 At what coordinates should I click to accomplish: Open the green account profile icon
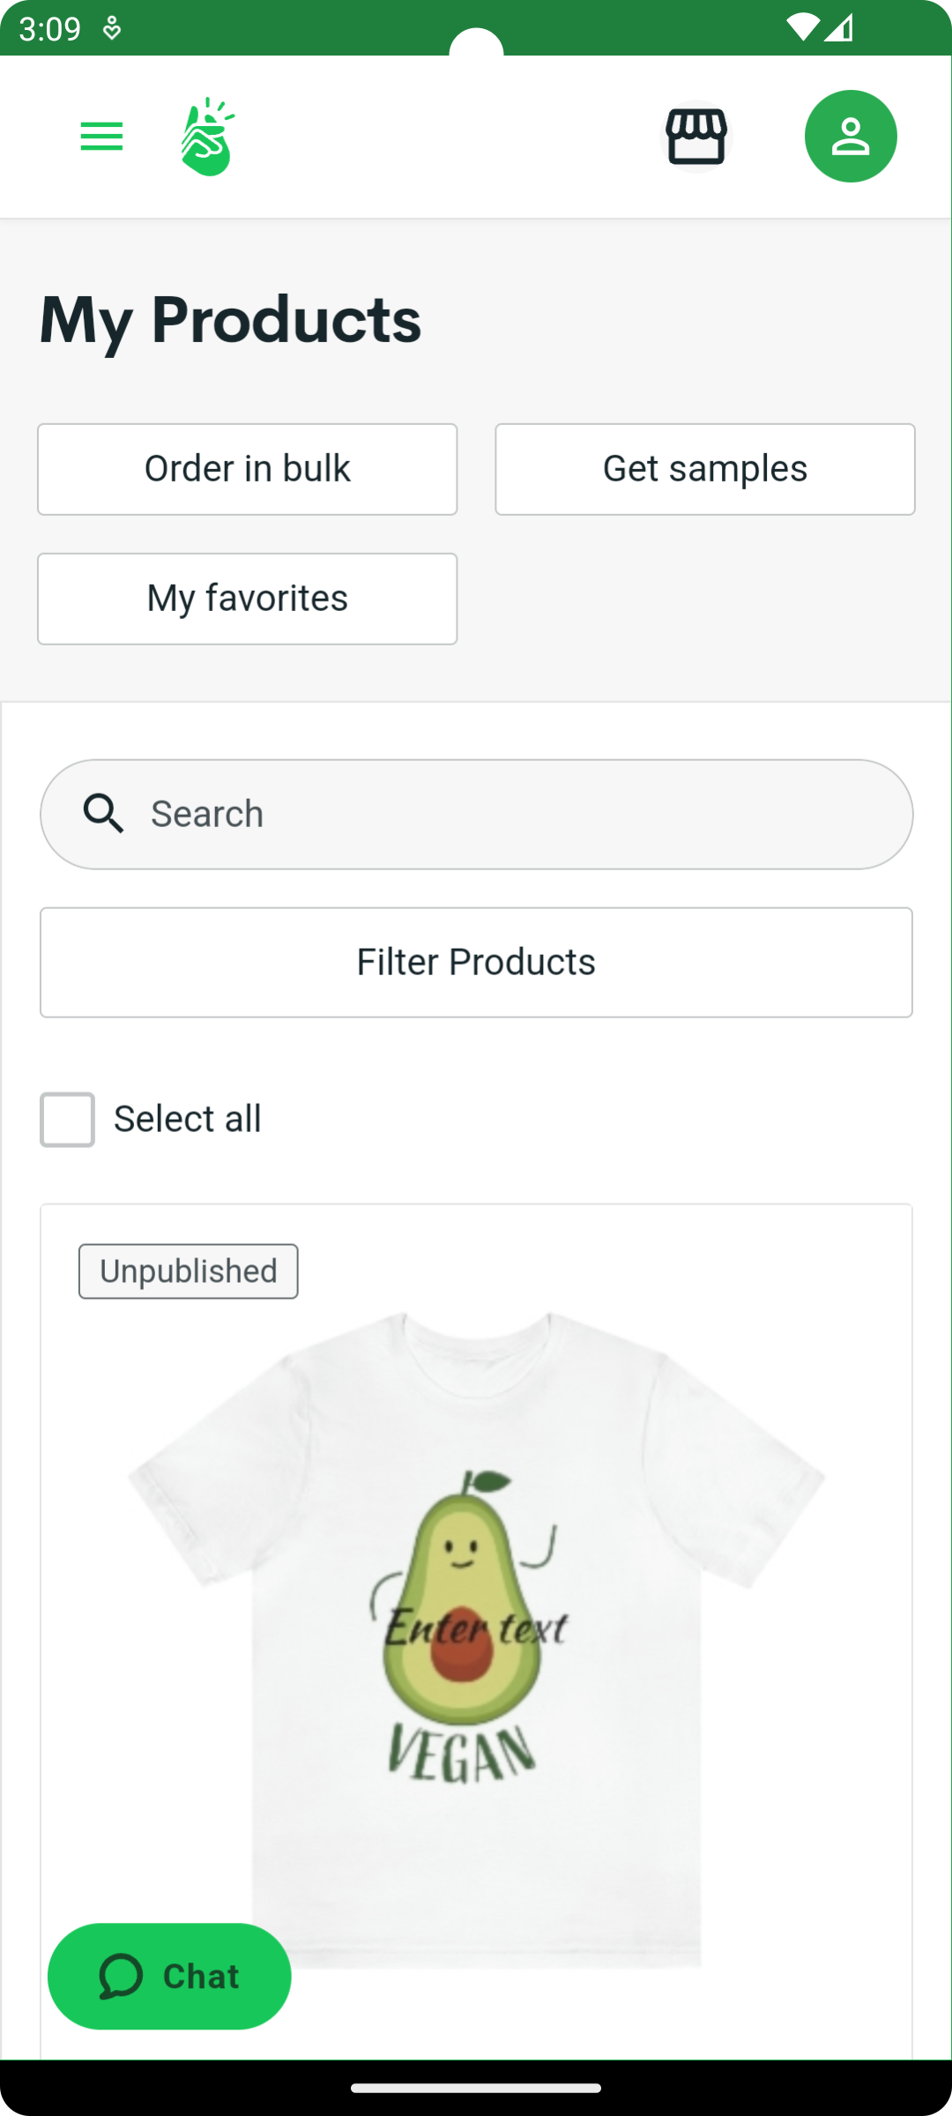click(851, 137)
